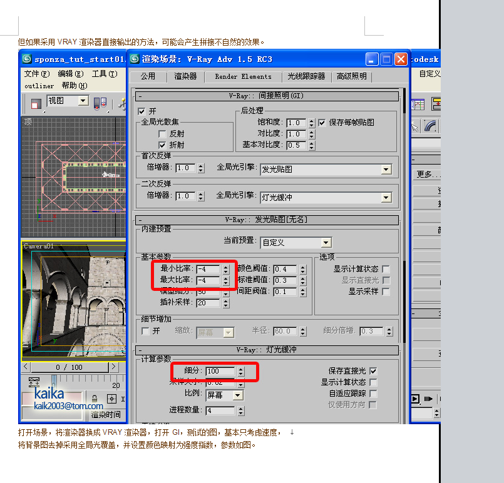
Task: Click the table layout icon in right window
Action: [x=418, y=104]
